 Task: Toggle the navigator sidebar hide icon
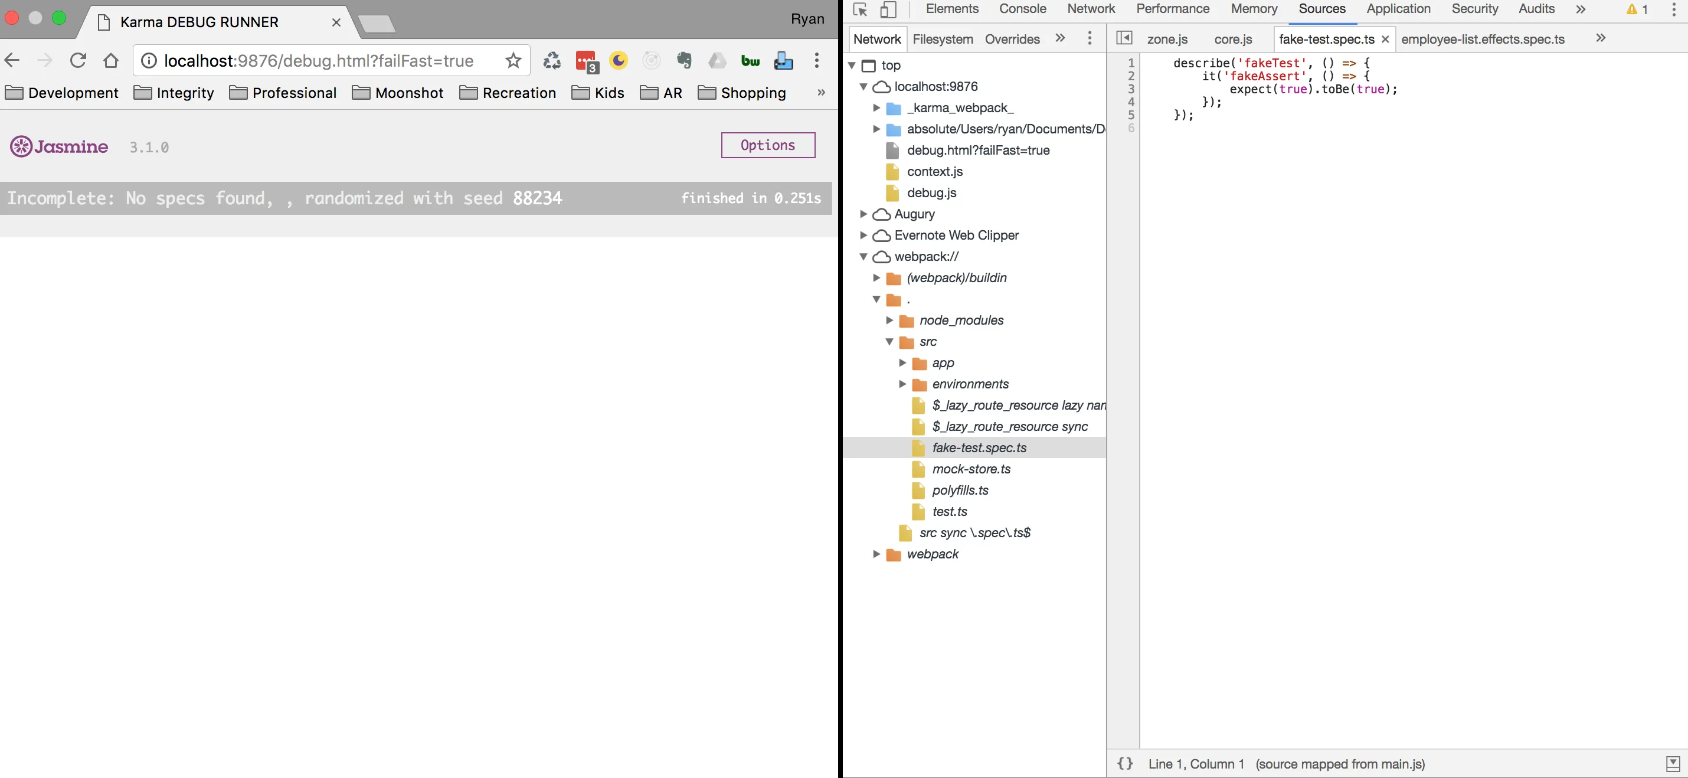tap(1124, 38)
